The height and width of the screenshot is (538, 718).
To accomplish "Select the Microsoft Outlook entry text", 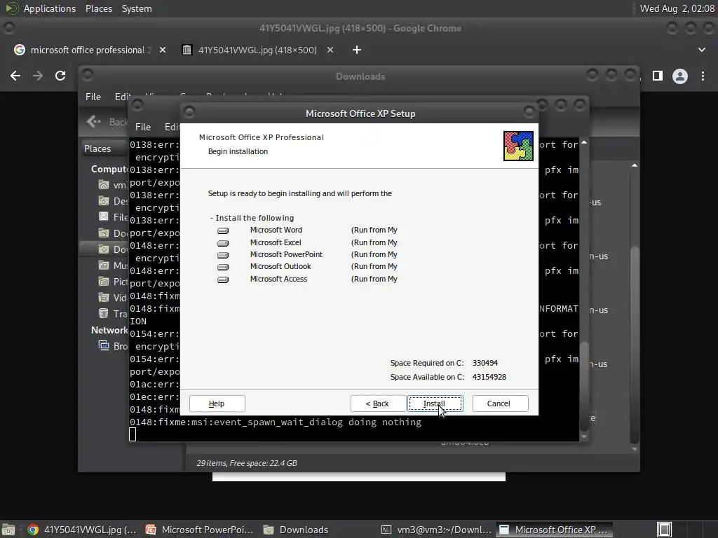I will pyautogui.click(x=280, y=266).
